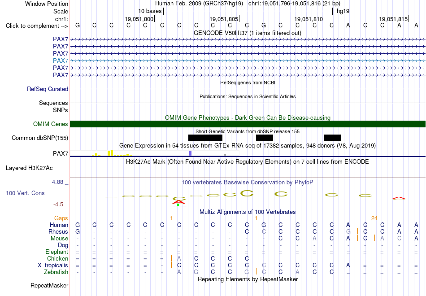Select the dark green OMIM Genes bar
The height and width of the screenshot is (296, 426).
248,124
